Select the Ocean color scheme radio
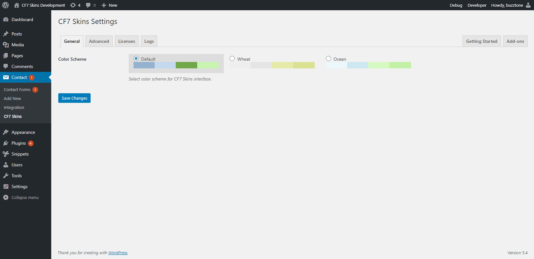The height and width of the screenshot is (259, 534). click(328, 59)
